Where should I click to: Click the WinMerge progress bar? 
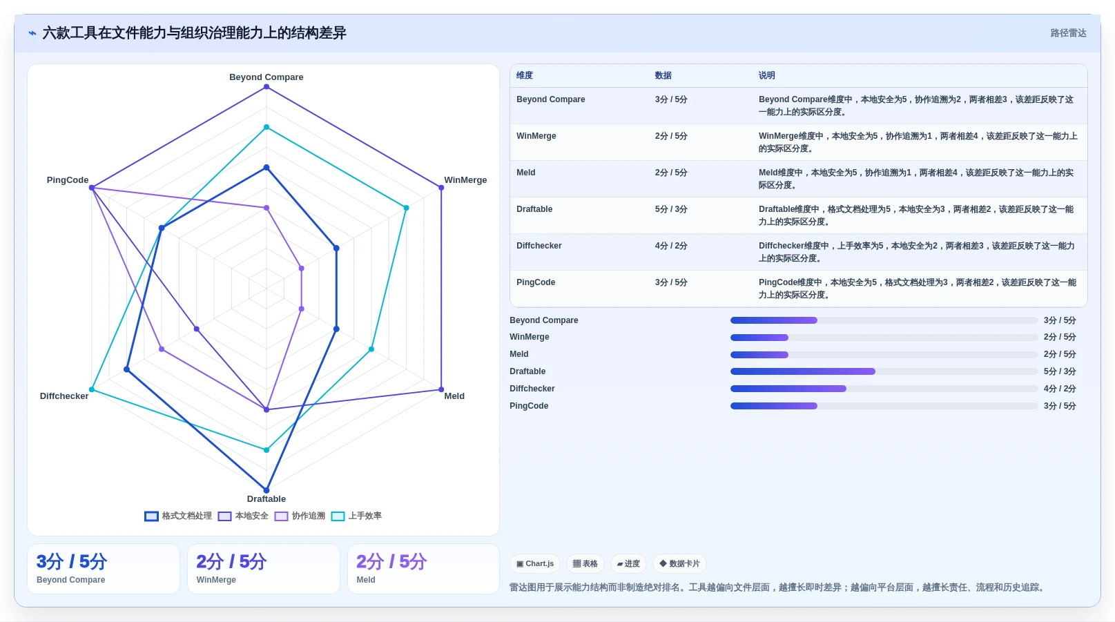[884, 338]
